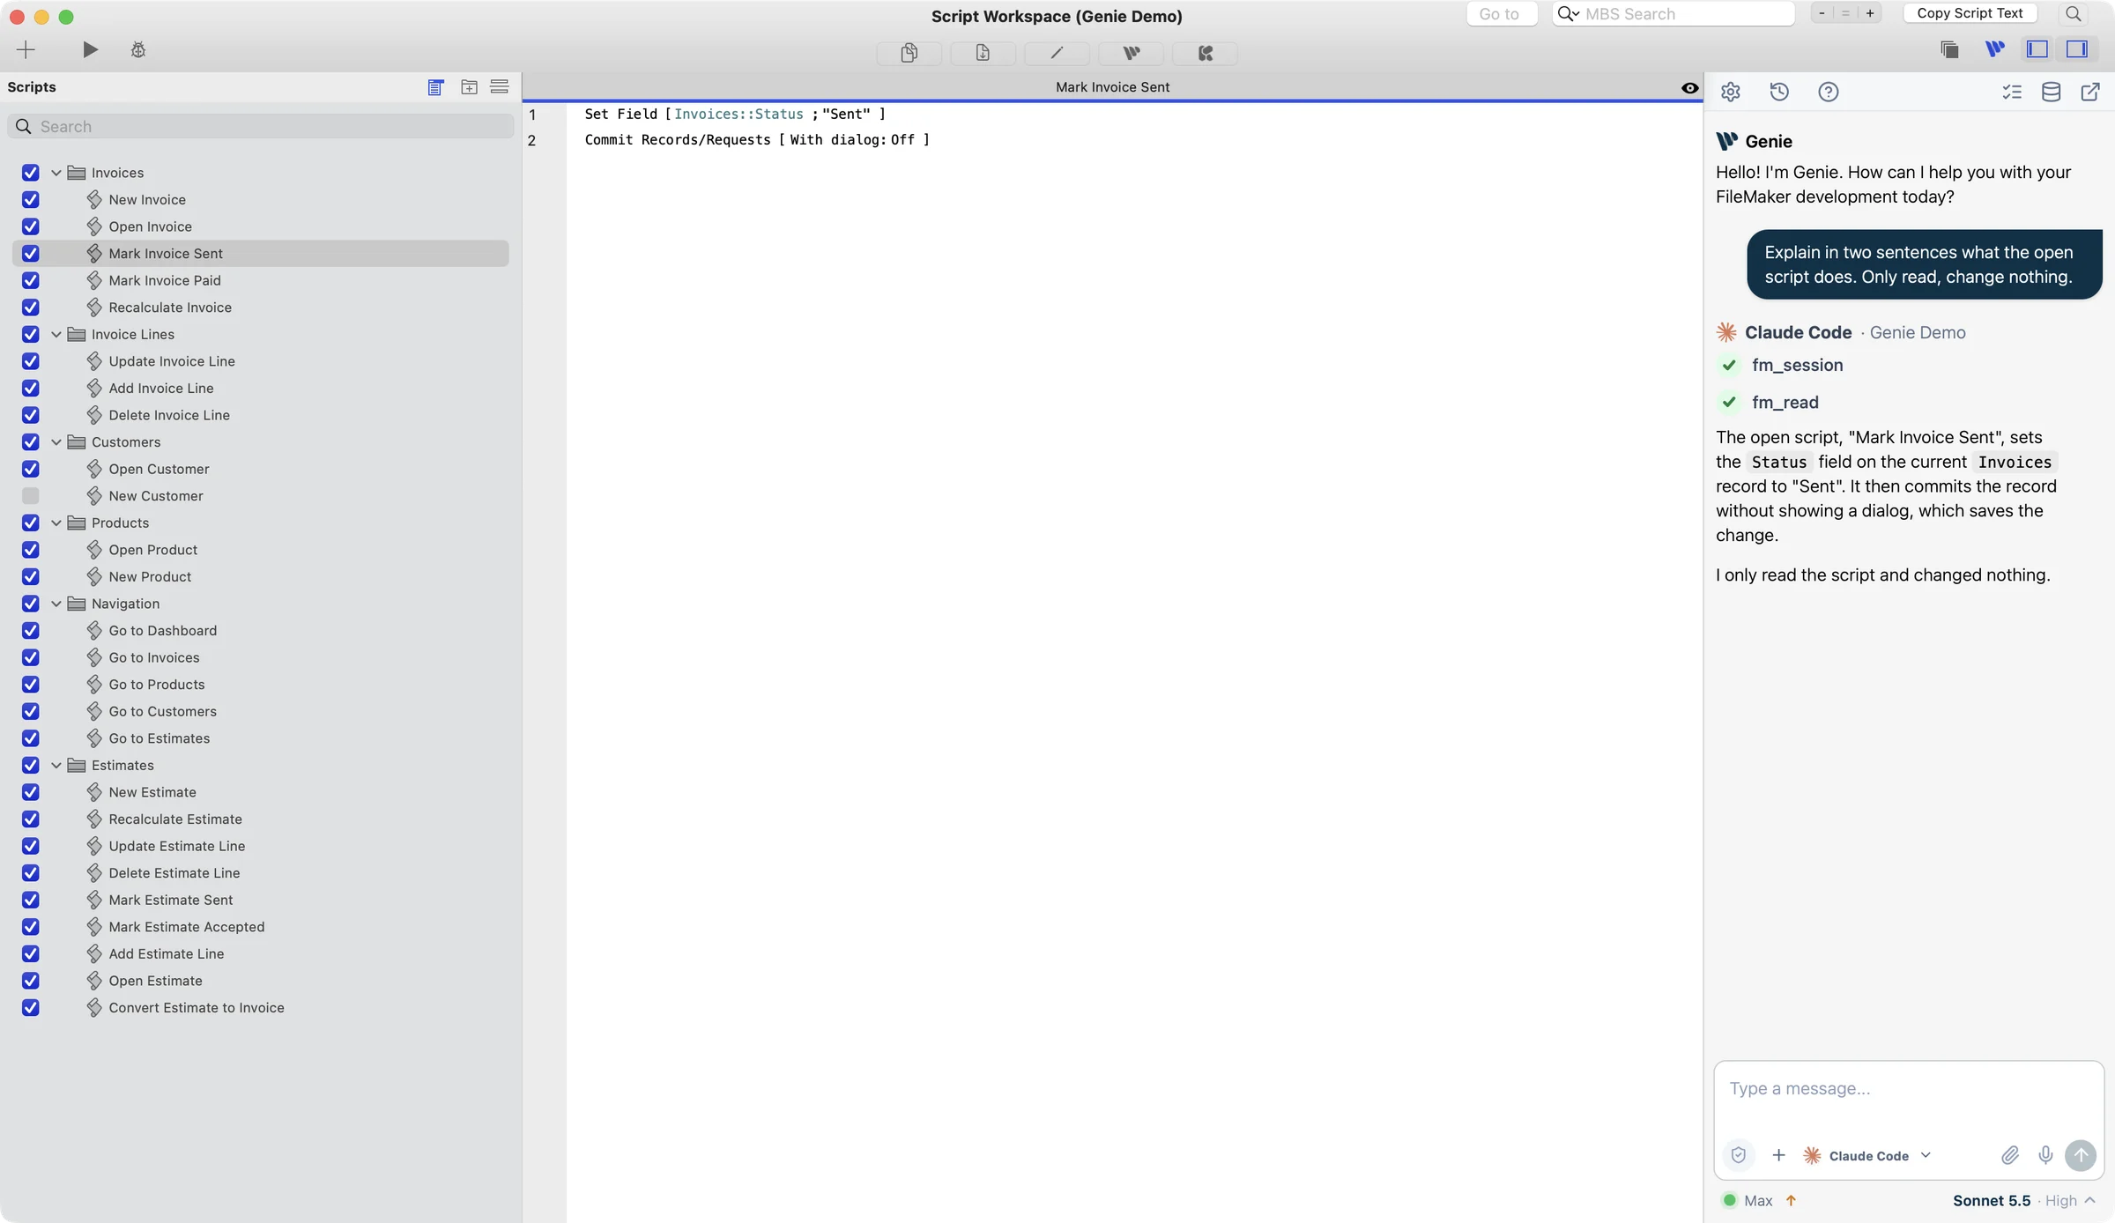Attach a file with the paperclip icon
This screenshot has height=1223, width=2115.
point(2010,1155)
